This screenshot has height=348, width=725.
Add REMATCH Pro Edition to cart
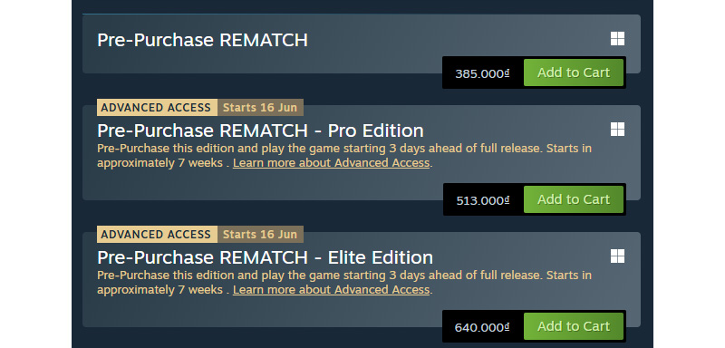pos(574,199)
